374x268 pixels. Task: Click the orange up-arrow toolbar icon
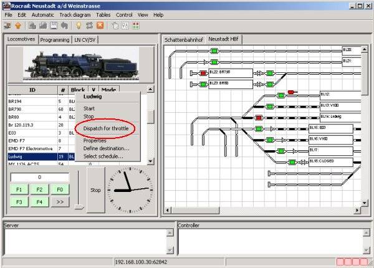point(17,26)
